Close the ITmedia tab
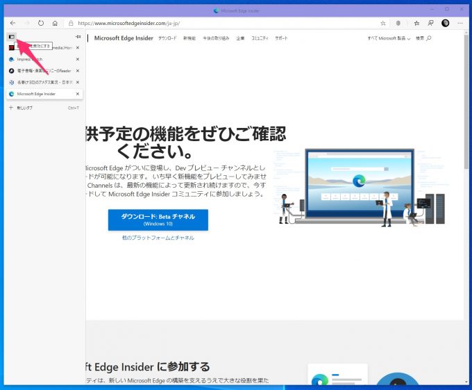 point(78,48)
